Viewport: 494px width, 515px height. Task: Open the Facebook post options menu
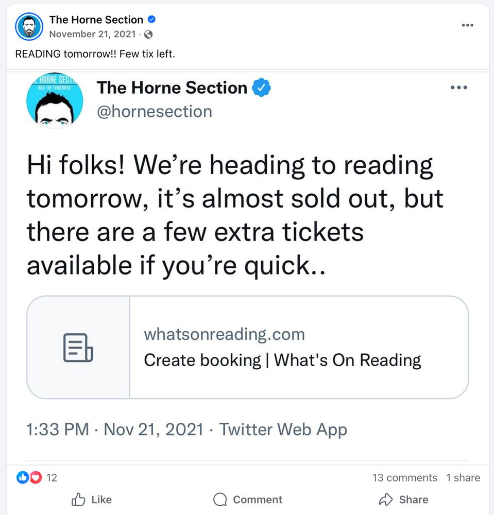point(467,25)
